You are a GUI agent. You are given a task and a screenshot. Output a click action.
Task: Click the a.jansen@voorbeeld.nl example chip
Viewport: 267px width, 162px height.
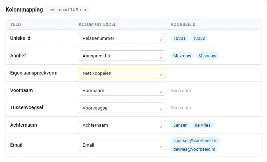tap(195, 141)
